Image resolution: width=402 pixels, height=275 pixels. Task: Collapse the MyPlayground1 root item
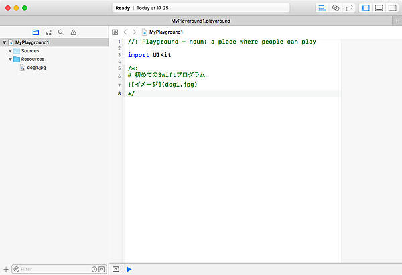(x=5, y=42)
